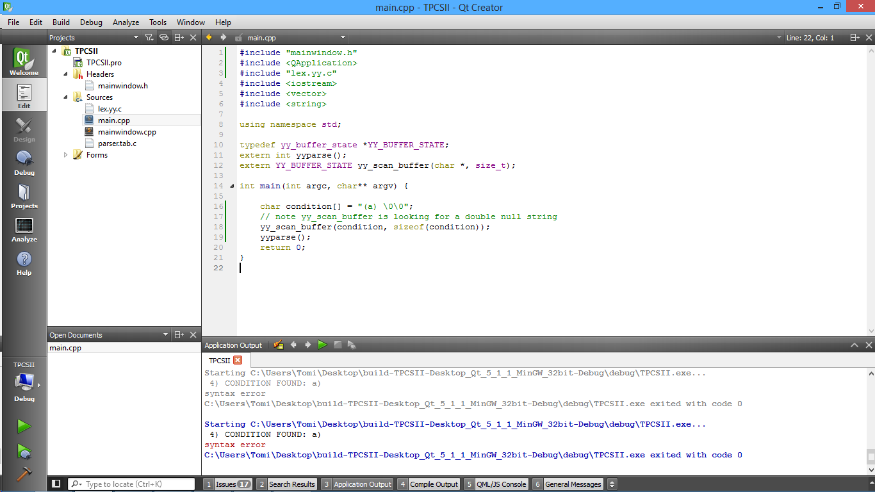The height and width of the screenshot is (492, 875).
Task: Open the output panes extra menu arrows
Action: click(612, 484)
